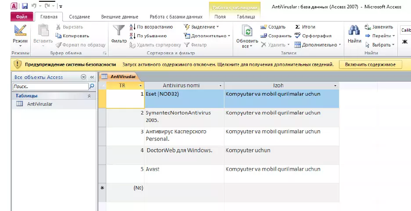Run Орфография spell check
Screen dimensions: 411x211
pos(313,36)
